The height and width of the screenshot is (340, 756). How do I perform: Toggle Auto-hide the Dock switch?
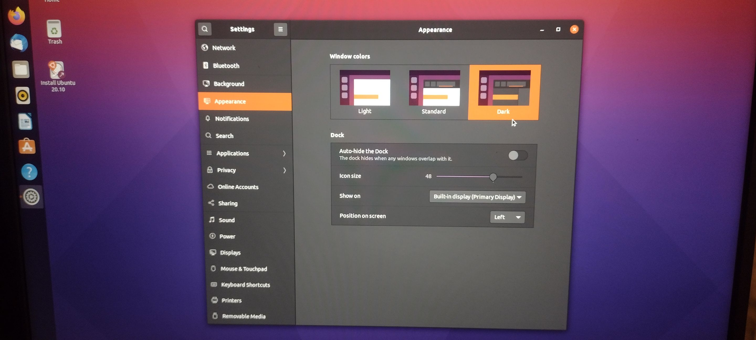point(517,156)
